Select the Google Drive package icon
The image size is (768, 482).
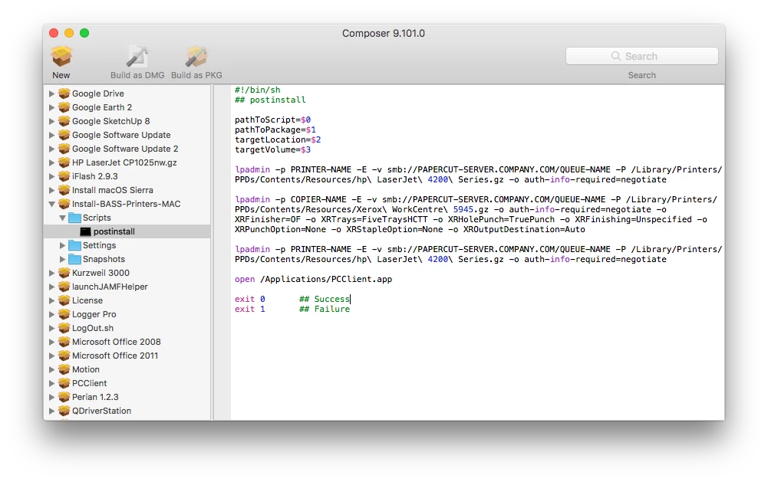pyautogui.click(x=64, y=93)
